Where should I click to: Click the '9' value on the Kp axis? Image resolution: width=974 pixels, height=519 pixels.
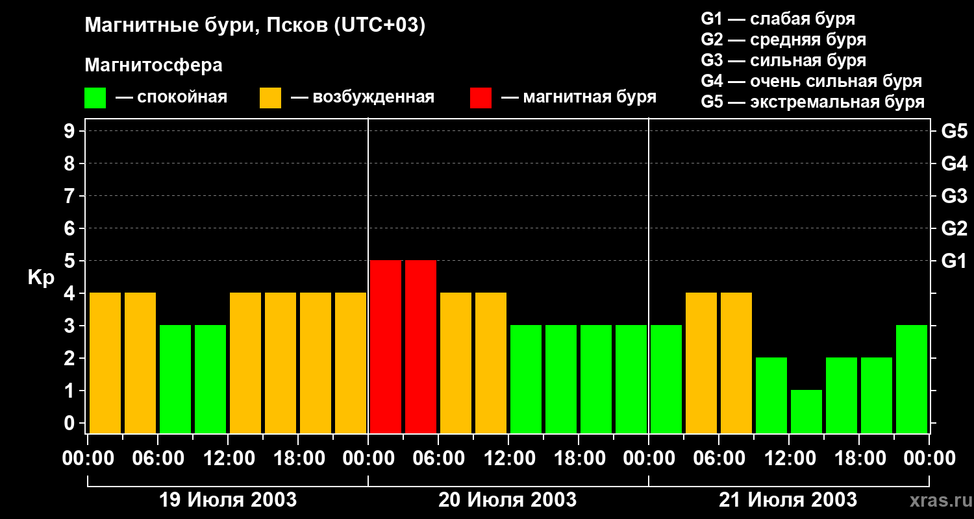(71, 131)
